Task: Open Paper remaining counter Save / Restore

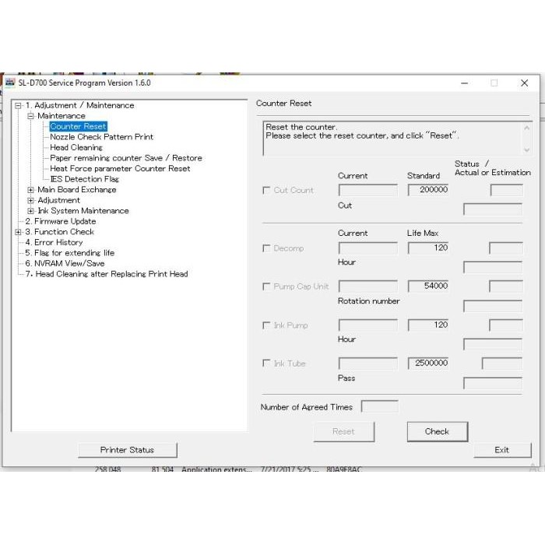Action: click(126, 158)
